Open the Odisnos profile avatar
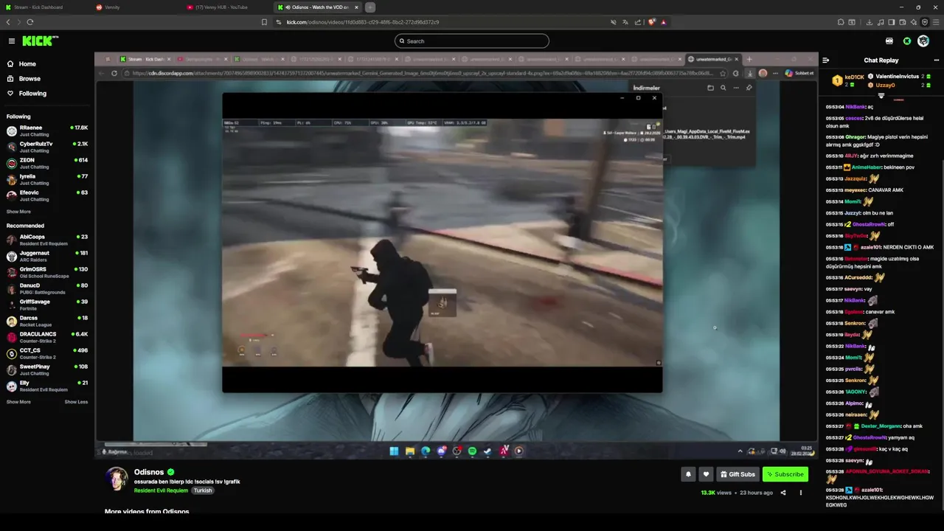 point(117,479)
